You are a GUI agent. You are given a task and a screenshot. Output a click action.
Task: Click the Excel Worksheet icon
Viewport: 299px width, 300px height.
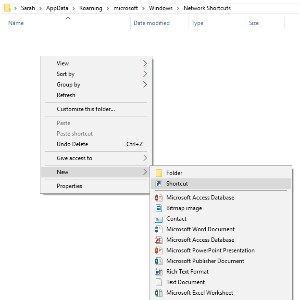(159, 293)
